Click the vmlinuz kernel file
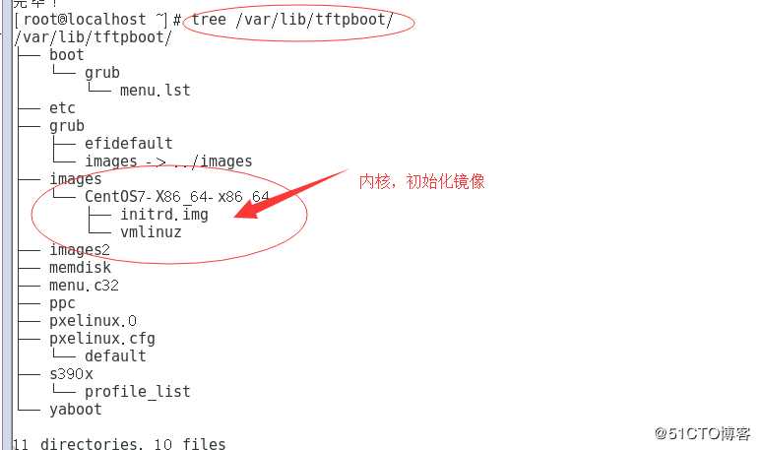This screenshot has height=450, width=760. pyautogui.click(x=151, y=232)
